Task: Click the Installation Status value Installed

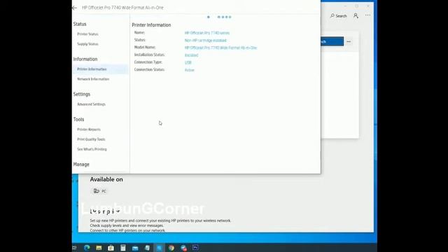Action: [x=191, y=55]
